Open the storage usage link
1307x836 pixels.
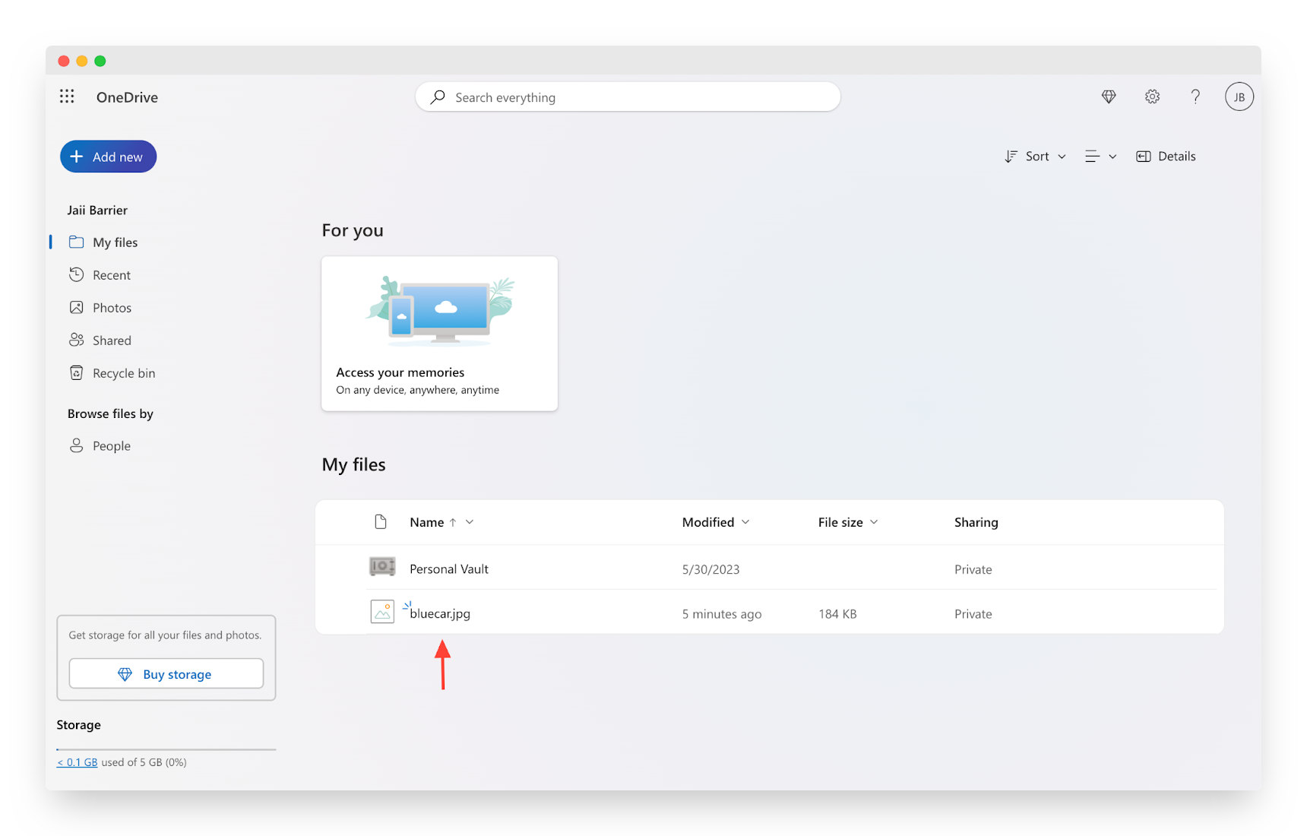[77, 762]
